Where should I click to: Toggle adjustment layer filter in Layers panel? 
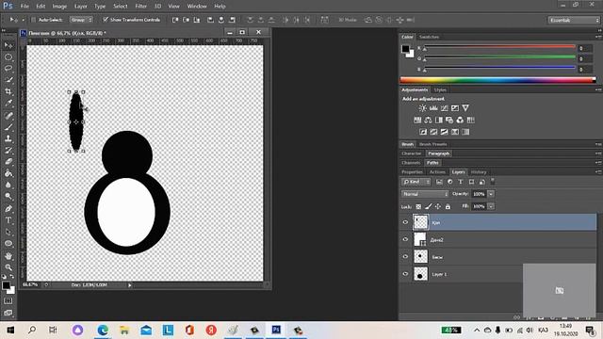tap(450, 182)
